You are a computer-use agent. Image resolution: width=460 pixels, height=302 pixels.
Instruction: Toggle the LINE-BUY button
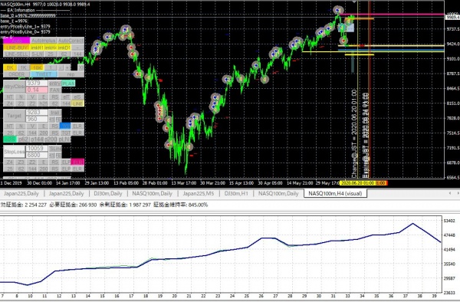(16, 48)
